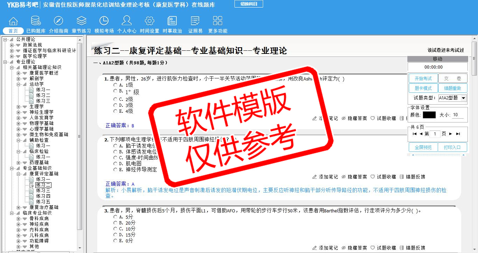Screen dimensions: 478x253
Task: Choose option D. 肌电图 in question 2
Action: click(115, 163)
